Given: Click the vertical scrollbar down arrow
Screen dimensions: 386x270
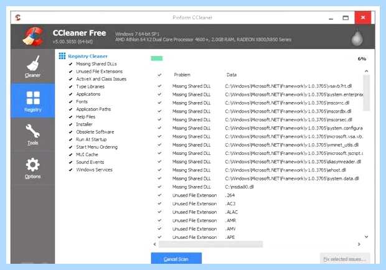Looking at the screenshot, I should coord(366,237).
